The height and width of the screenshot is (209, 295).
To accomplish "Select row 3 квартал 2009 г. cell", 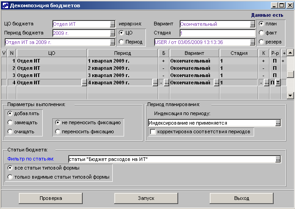I will (122, 75).
